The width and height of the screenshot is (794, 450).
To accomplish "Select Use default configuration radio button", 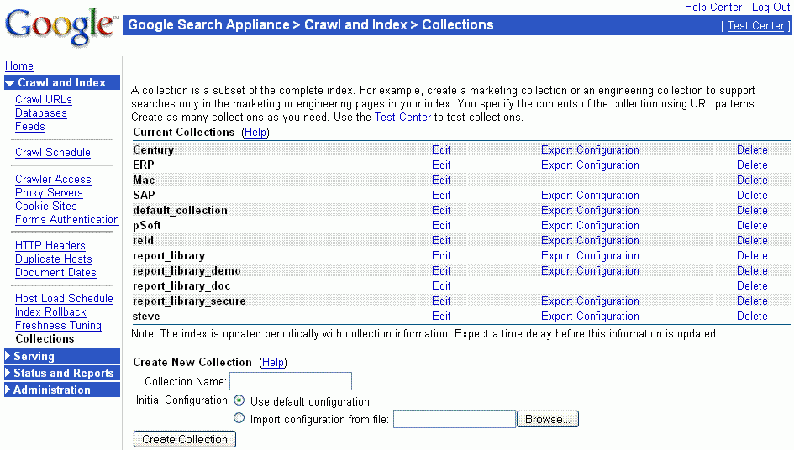I will click(239, 400).
